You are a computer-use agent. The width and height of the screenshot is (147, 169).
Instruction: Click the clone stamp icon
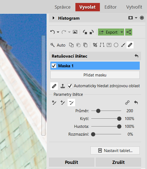point(63,86)
